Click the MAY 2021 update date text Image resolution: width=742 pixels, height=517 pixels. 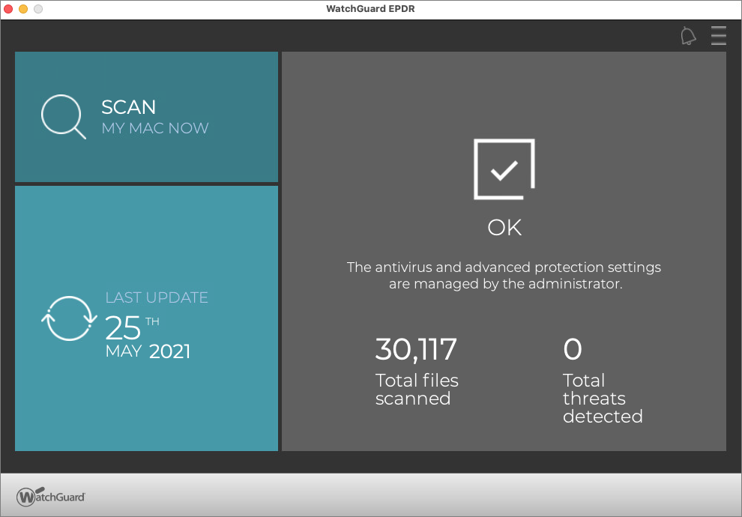(x=148, y=351)
